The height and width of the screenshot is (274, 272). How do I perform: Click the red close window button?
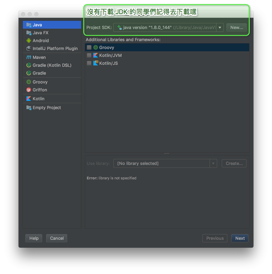pyautogui.click(x=23, y=14)
